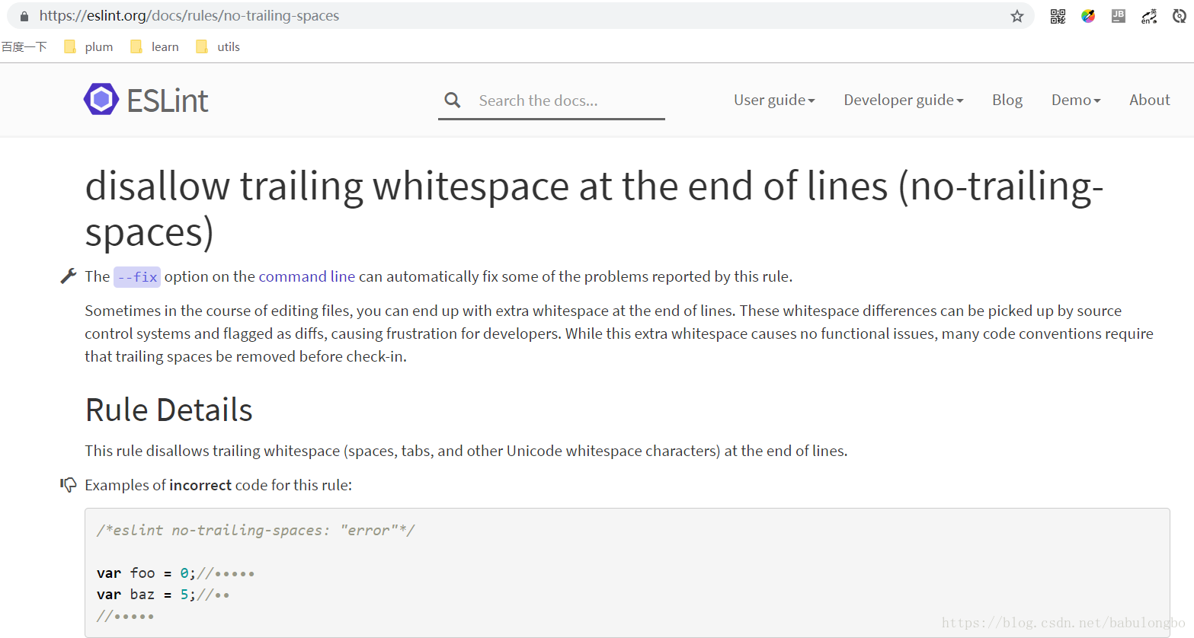Open the plum bookmark folder
Viewport: 1194px width, 638px height.
click(88, 46)
